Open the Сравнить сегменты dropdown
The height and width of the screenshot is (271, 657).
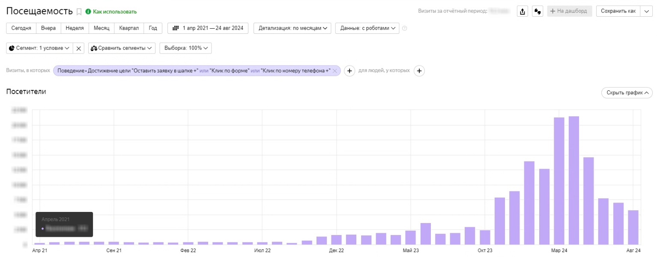click(x=122, y=48)
